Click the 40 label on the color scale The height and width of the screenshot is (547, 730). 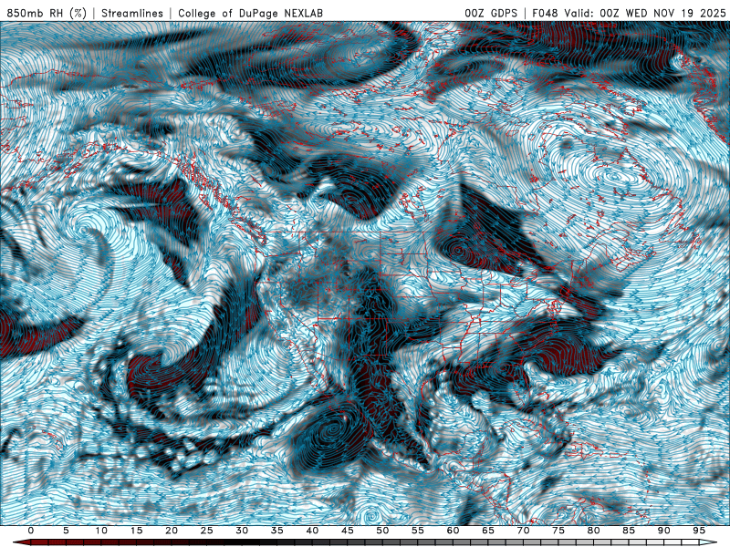312,531
